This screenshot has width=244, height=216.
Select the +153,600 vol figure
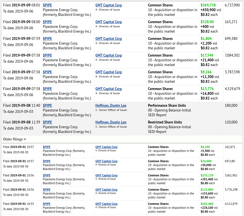tap(209, 193)
